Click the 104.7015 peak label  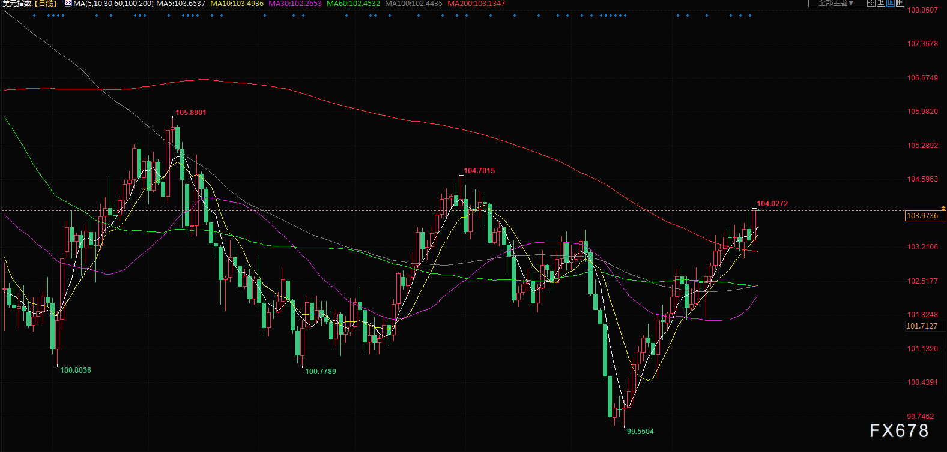tap(479, 171)
